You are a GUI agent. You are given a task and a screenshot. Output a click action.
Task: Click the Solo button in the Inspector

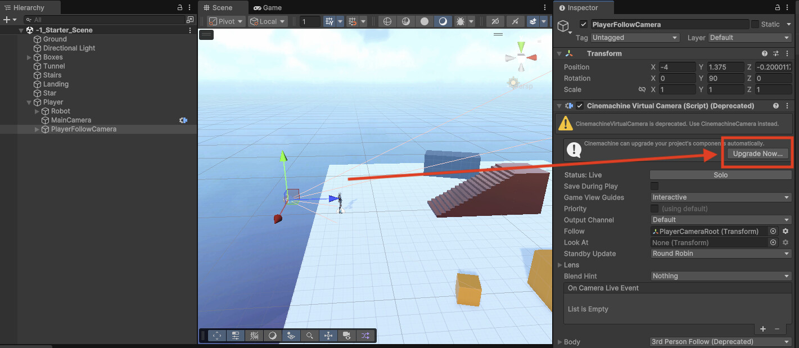(x=720, y=175)
